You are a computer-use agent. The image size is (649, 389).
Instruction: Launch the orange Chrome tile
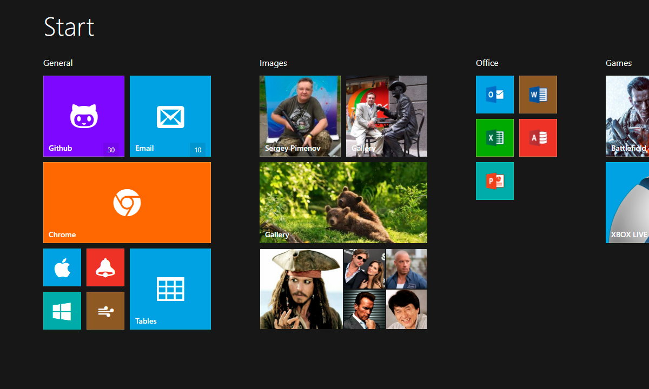(x=127, y=203)
